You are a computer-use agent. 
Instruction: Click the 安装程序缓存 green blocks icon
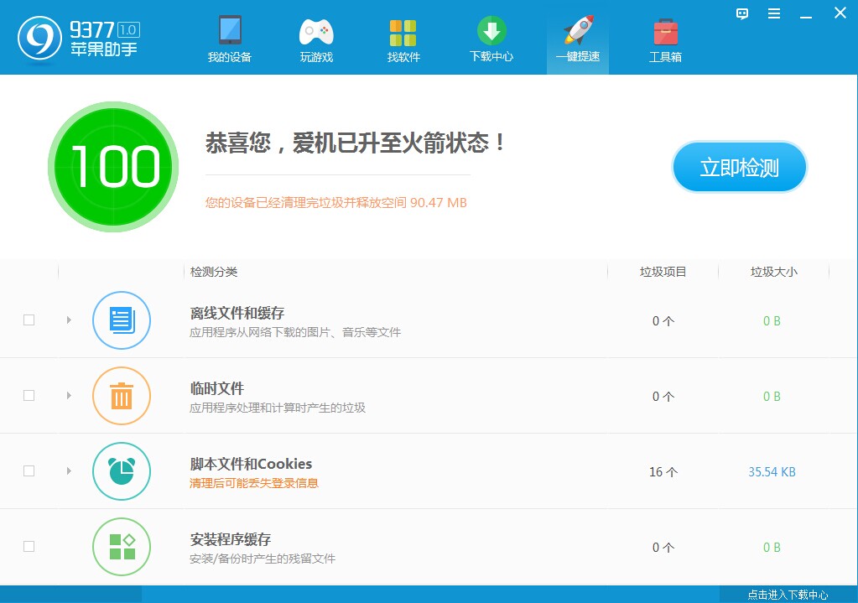(121, 547)
